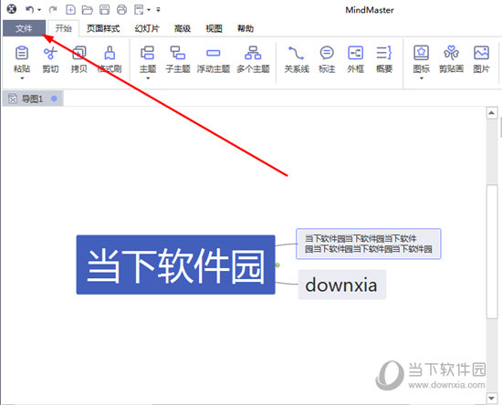Open the customize quick access toolbar arrow
The width and height of the screenshot is (502, 405).
(158, 10)
